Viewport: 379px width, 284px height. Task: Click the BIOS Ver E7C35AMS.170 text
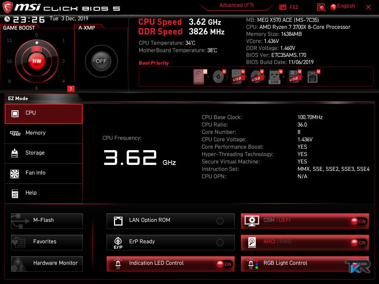(x=289, y=55)
